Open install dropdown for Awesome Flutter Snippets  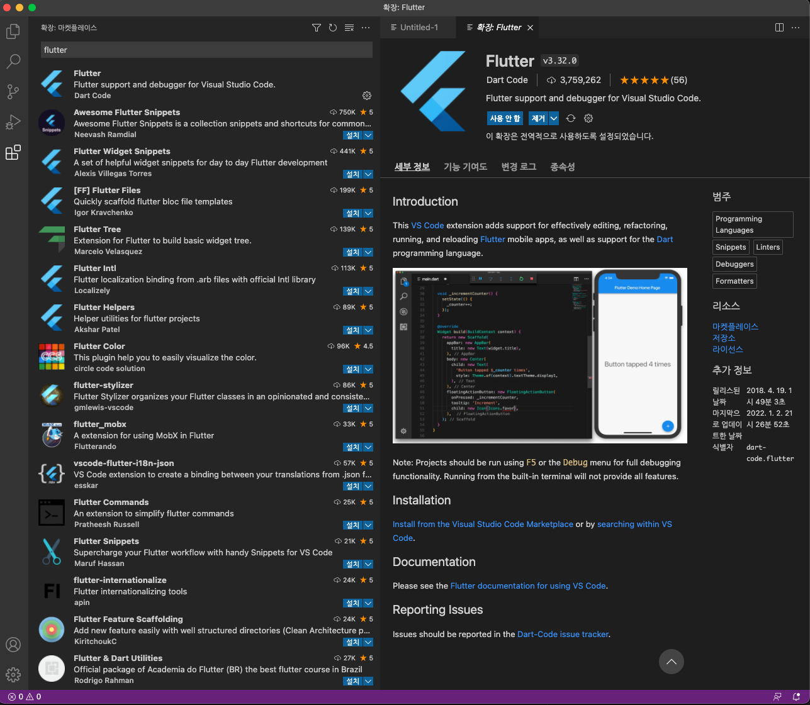point(368,135)
